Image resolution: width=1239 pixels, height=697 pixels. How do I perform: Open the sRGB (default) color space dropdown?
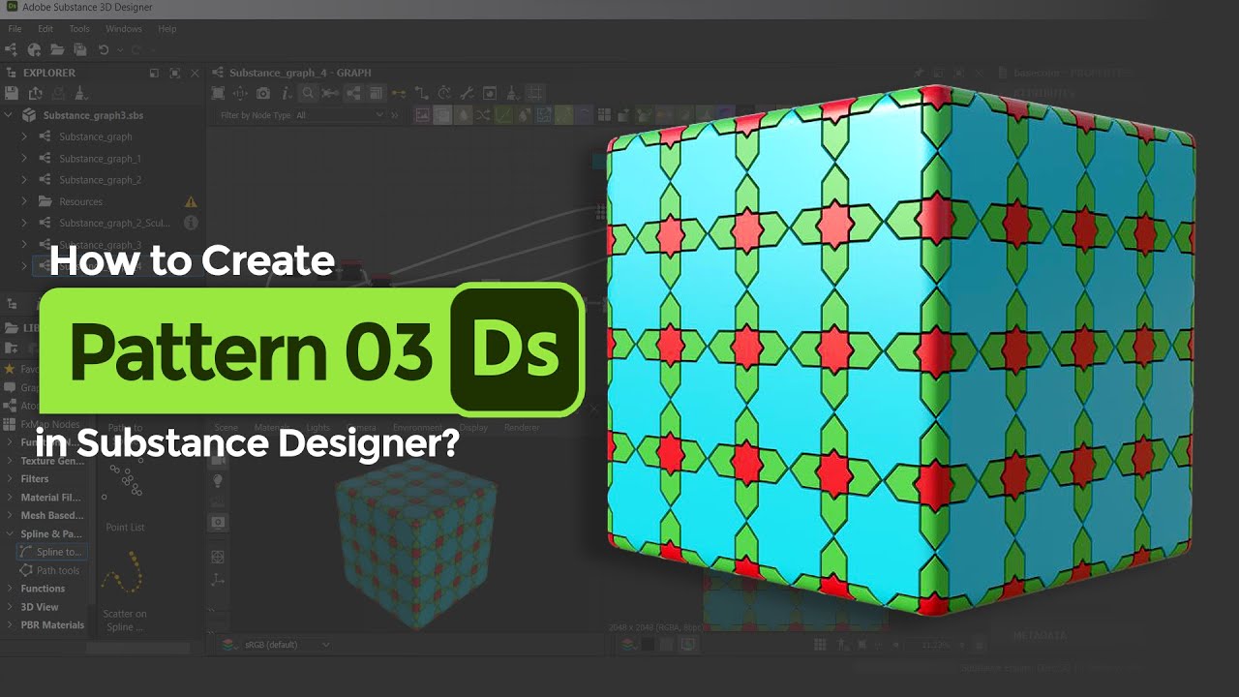(x=287, y=644)
